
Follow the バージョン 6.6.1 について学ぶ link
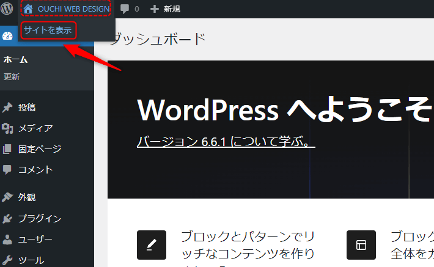pyautogui.click(x=226, y=142)
